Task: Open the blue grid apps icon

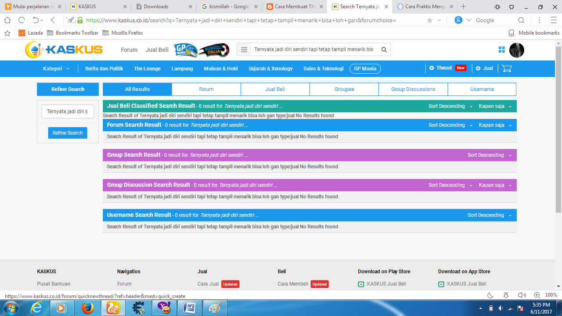Action: pos(502,50)
